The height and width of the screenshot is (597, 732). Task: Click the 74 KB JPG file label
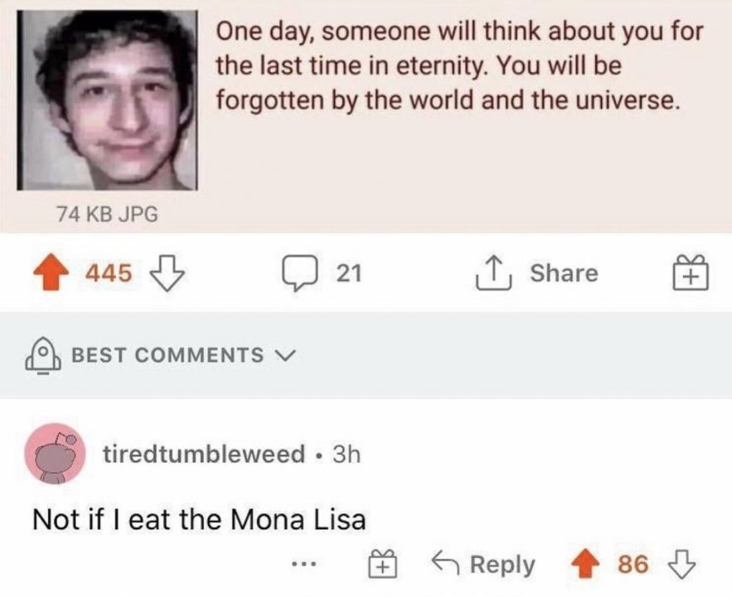pyautogui.click(x=107, y=214)
